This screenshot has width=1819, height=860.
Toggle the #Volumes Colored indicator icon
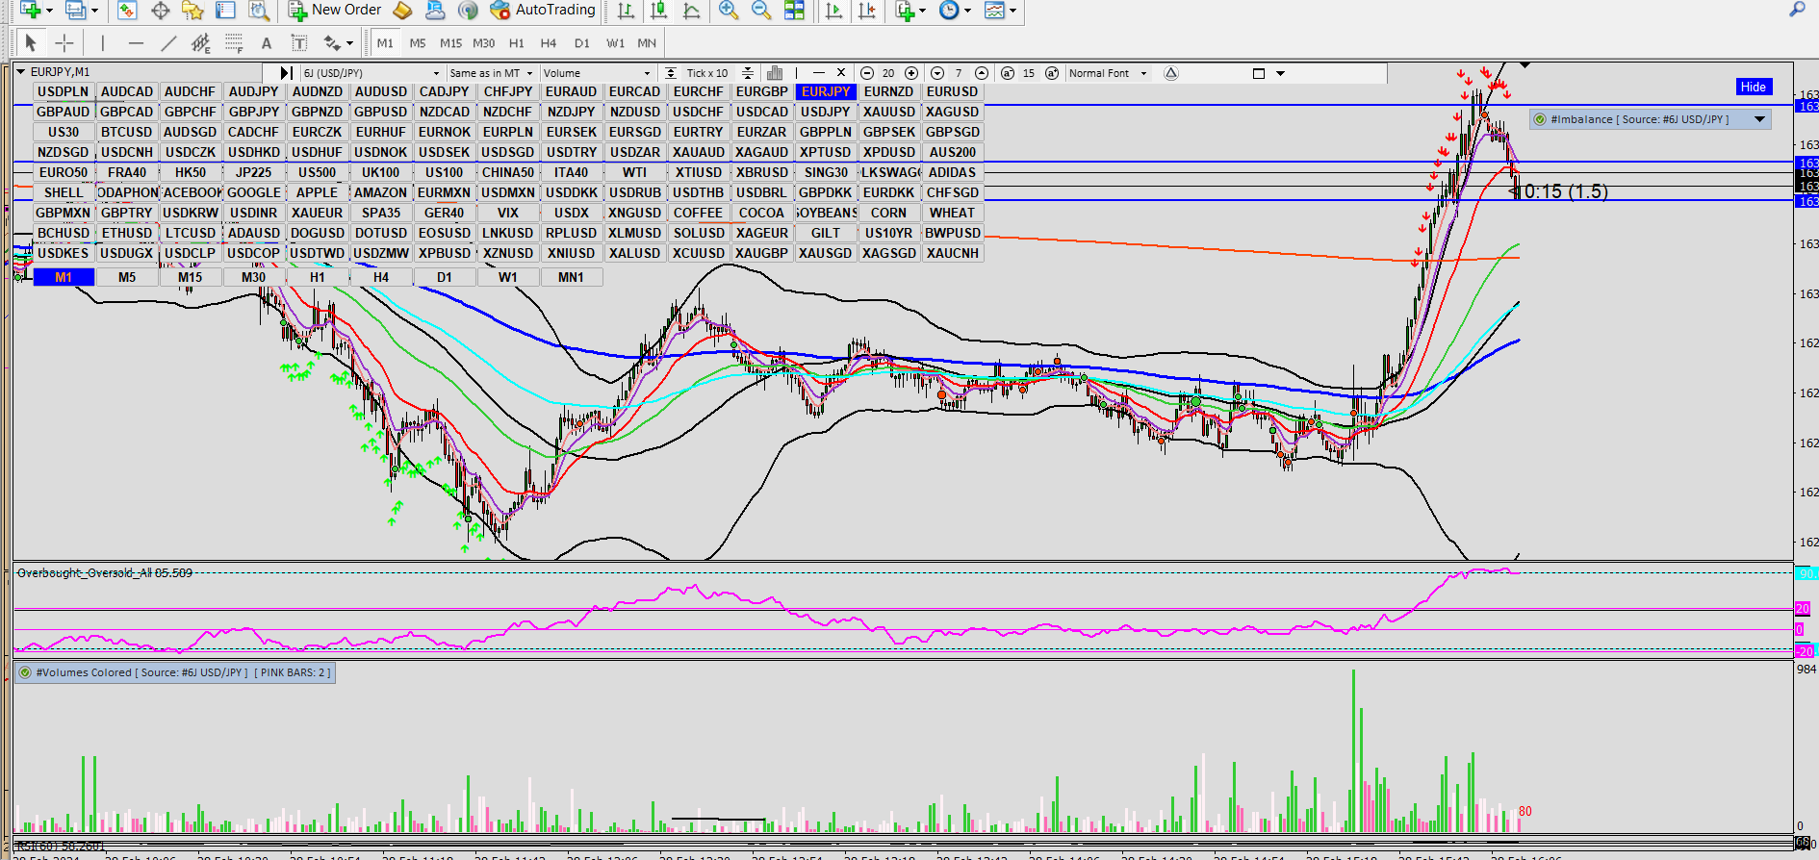coord(25,672)
